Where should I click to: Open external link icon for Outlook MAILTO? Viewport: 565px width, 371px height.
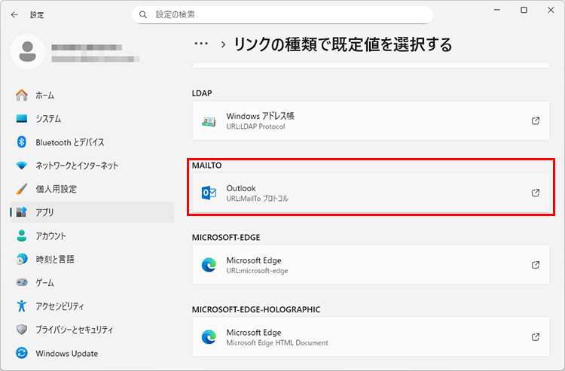[536, 193]
